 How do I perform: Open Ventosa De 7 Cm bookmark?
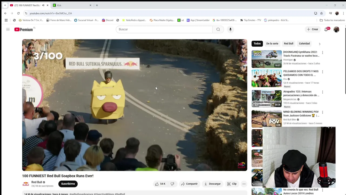pyautogui.click(x=31, y=20)
